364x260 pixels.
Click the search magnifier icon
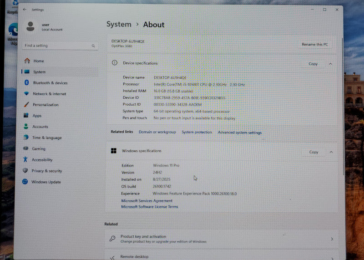(x=93, y=46)
